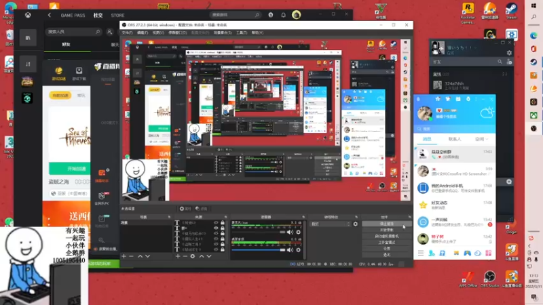
Task: Open scene transition type dropdown in OBS
Action: click(x=331, y=224)
